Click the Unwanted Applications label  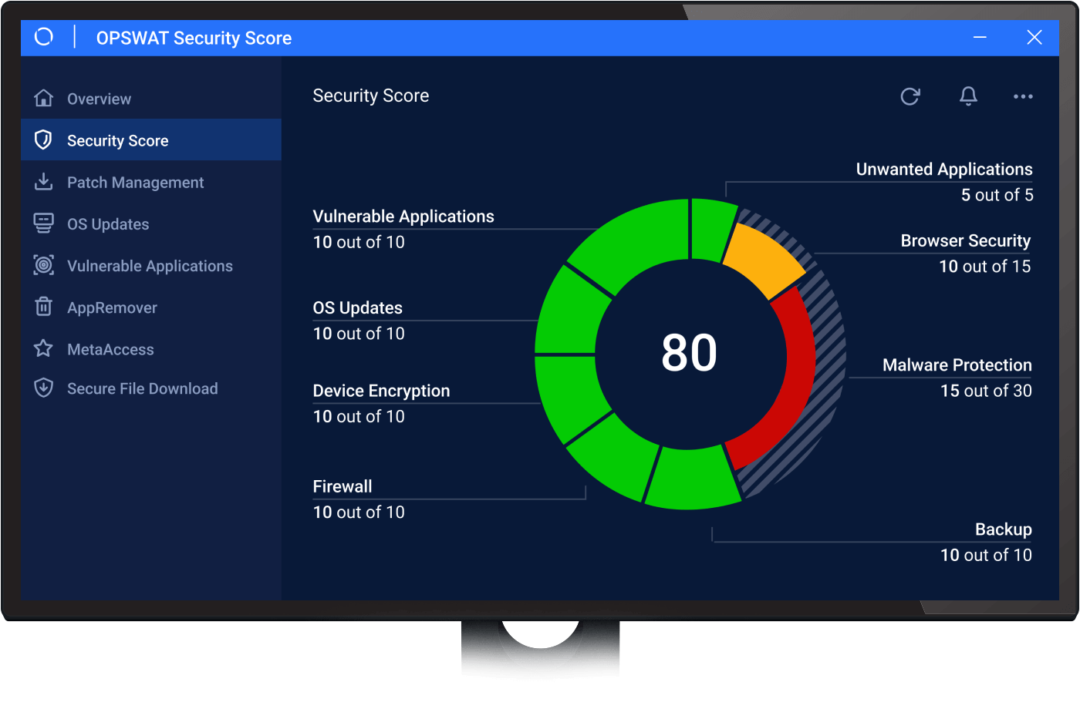944,170
